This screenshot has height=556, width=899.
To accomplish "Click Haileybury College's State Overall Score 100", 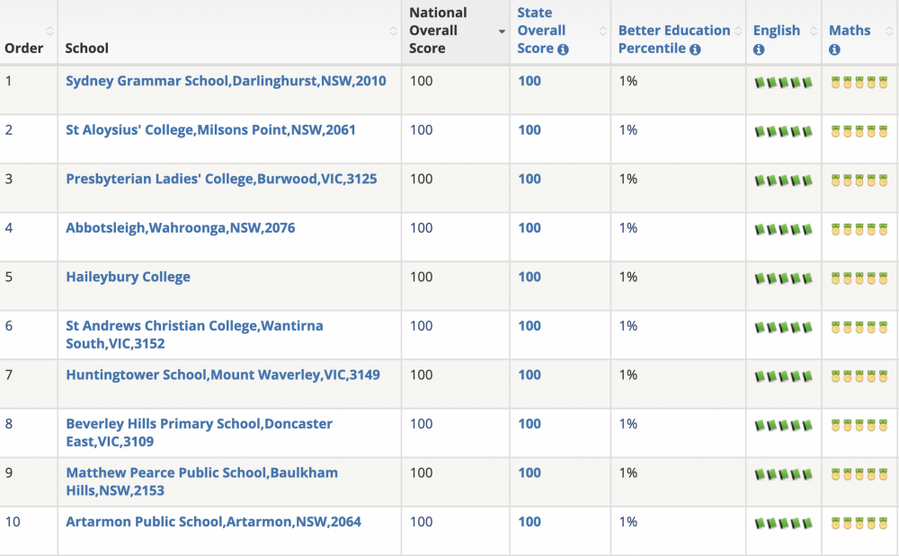I will (x=530, y=277).
